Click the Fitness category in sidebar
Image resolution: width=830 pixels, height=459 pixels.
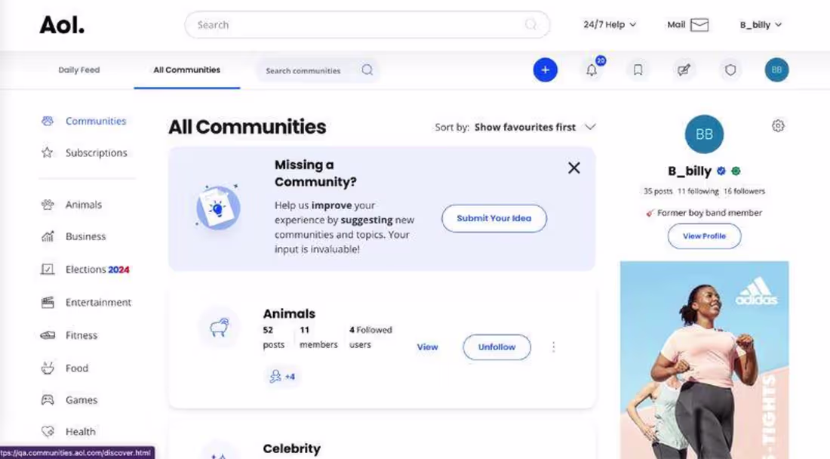pyautogui.click(x=81, y=335)
